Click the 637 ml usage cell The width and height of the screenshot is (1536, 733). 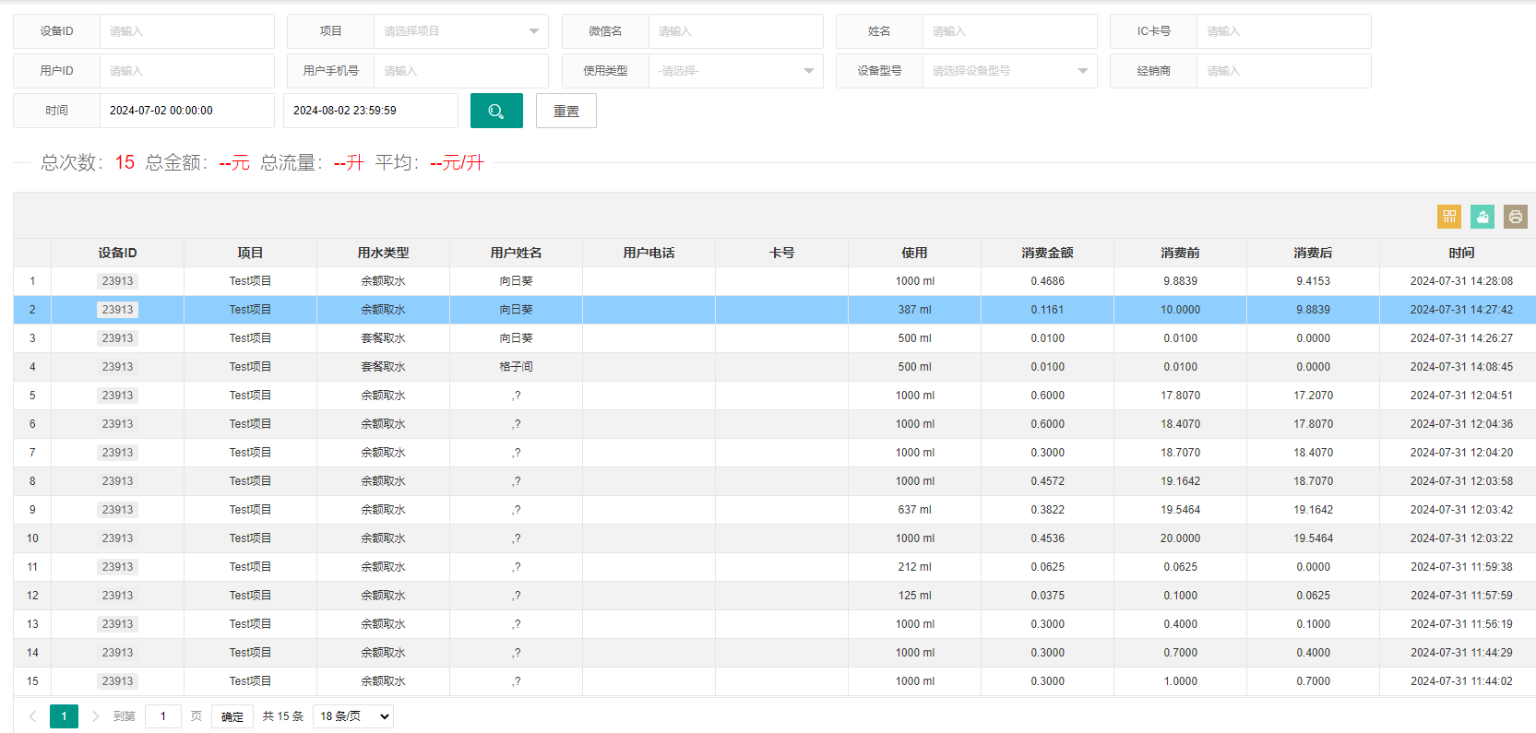(x=914, y=510)
